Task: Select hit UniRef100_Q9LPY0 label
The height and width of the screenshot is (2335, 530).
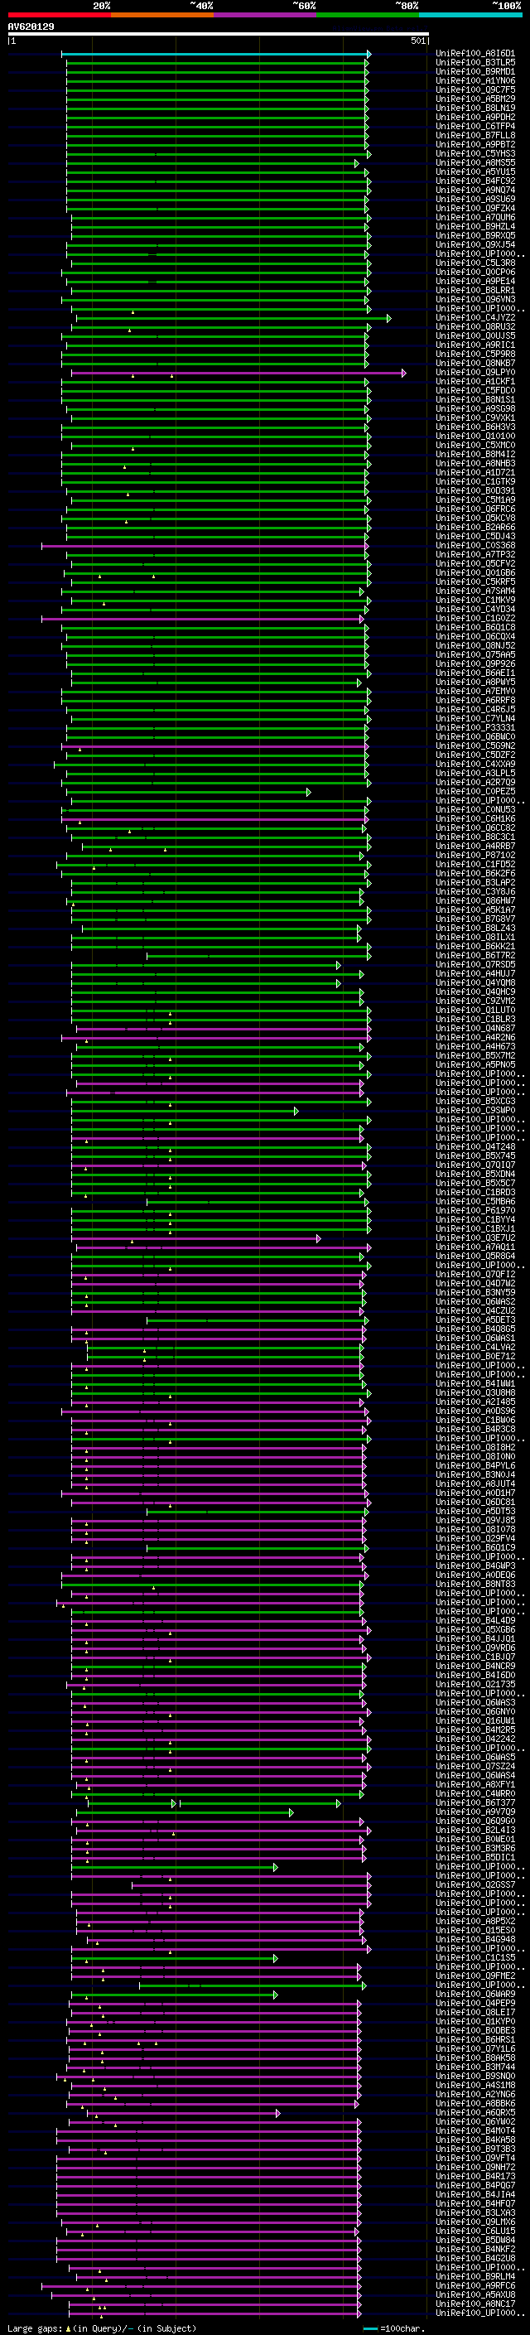Action: pyautogui.click(x=475, y=373)
